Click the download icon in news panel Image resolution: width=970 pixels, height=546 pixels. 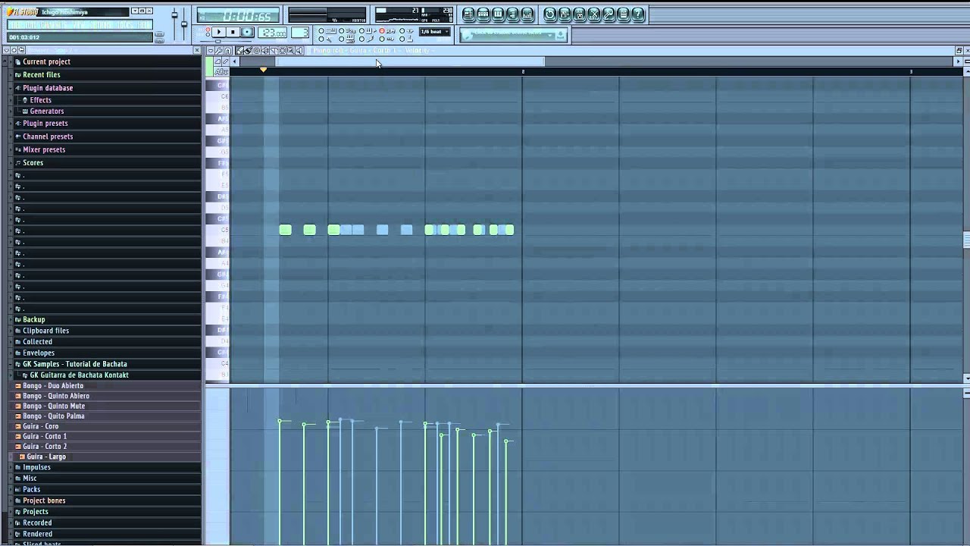(x=560, y=35)
